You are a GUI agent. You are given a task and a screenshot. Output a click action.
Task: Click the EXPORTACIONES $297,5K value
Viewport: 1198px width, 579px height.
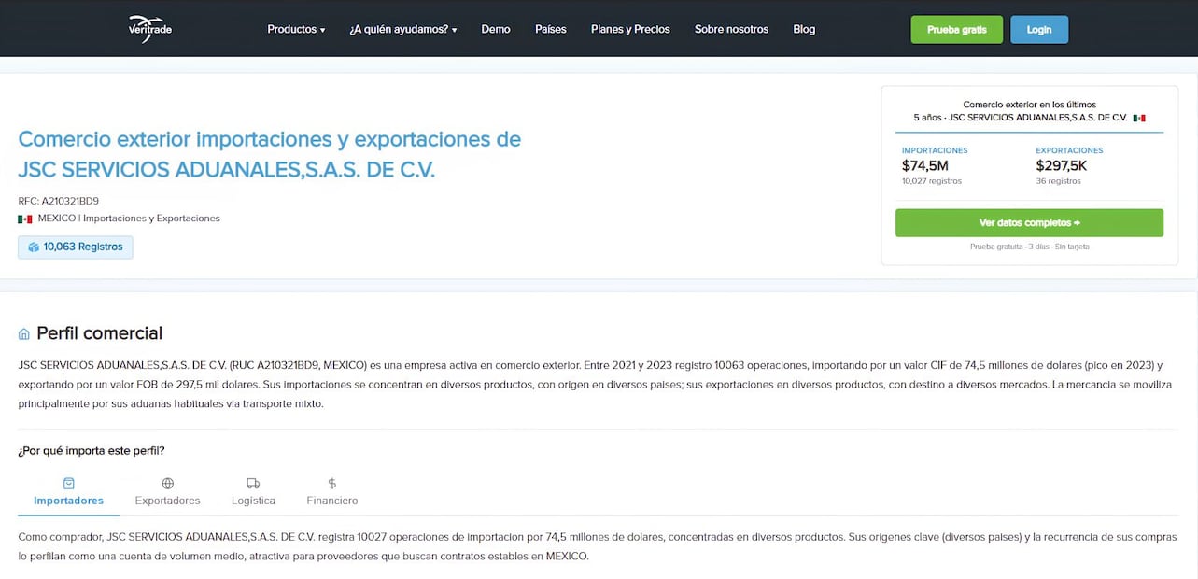pyautogui.click(x=1062, y=166)
